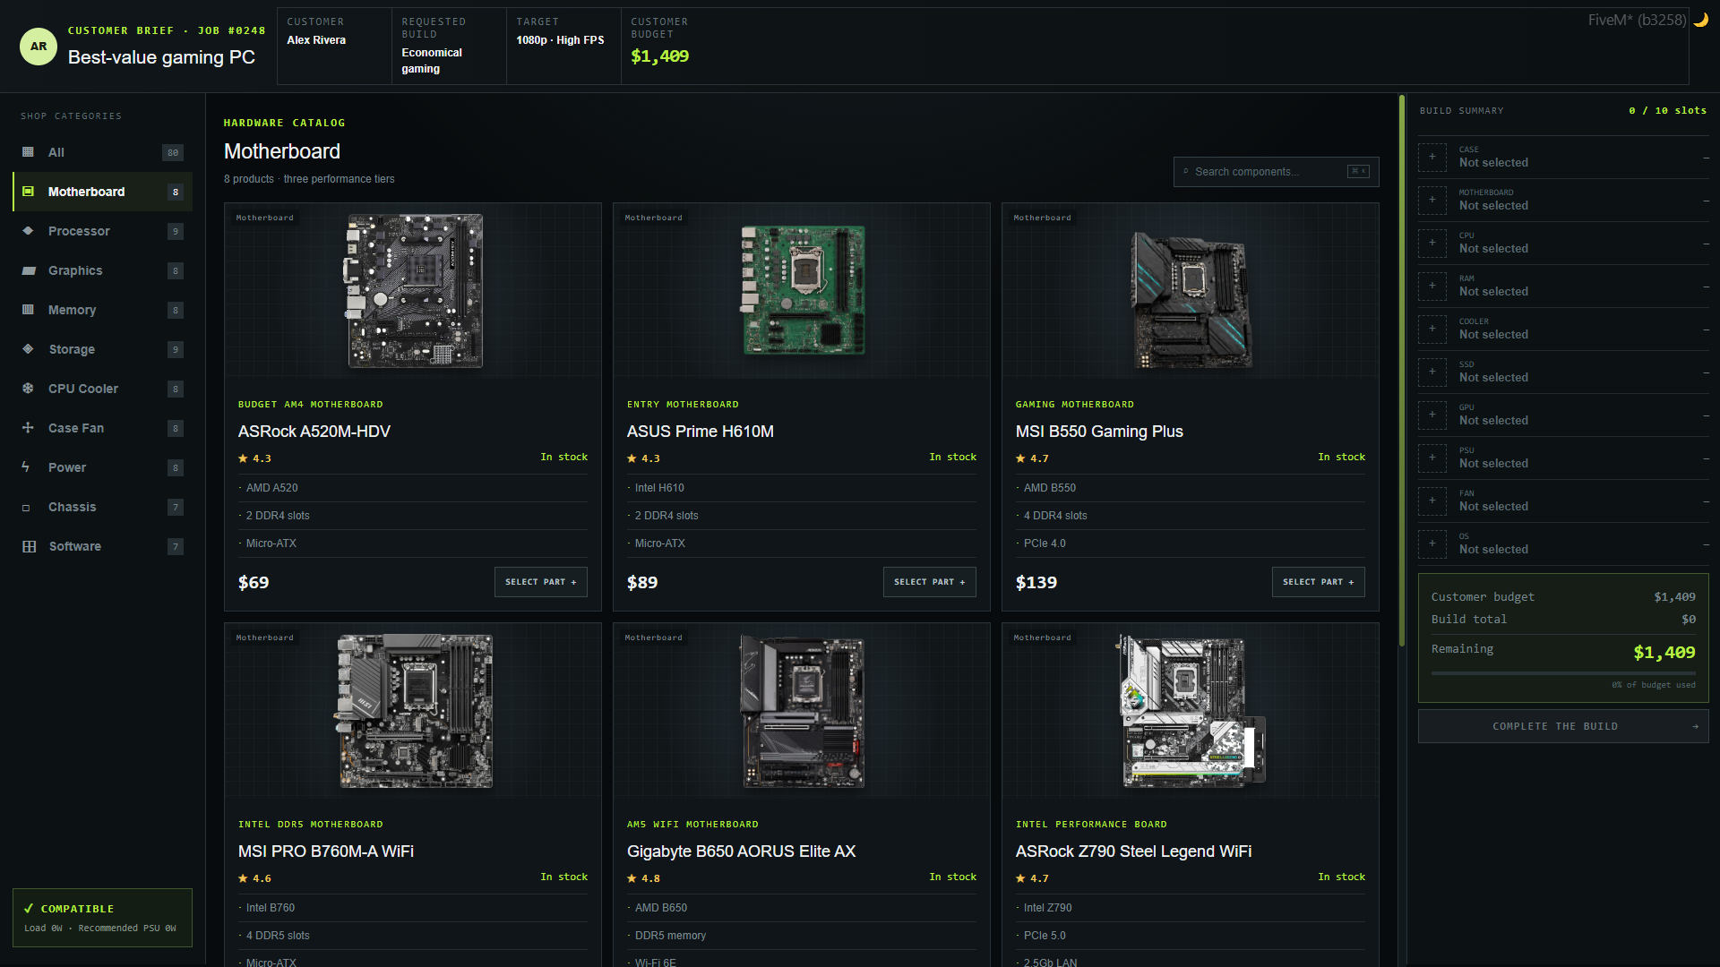
Task: Click the budget used progress bar
Action: point(1563,673)
